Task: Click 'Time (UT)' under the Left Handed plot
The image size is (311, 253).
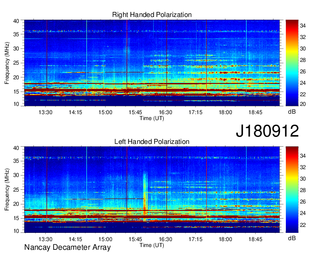Action: (152, 245)
